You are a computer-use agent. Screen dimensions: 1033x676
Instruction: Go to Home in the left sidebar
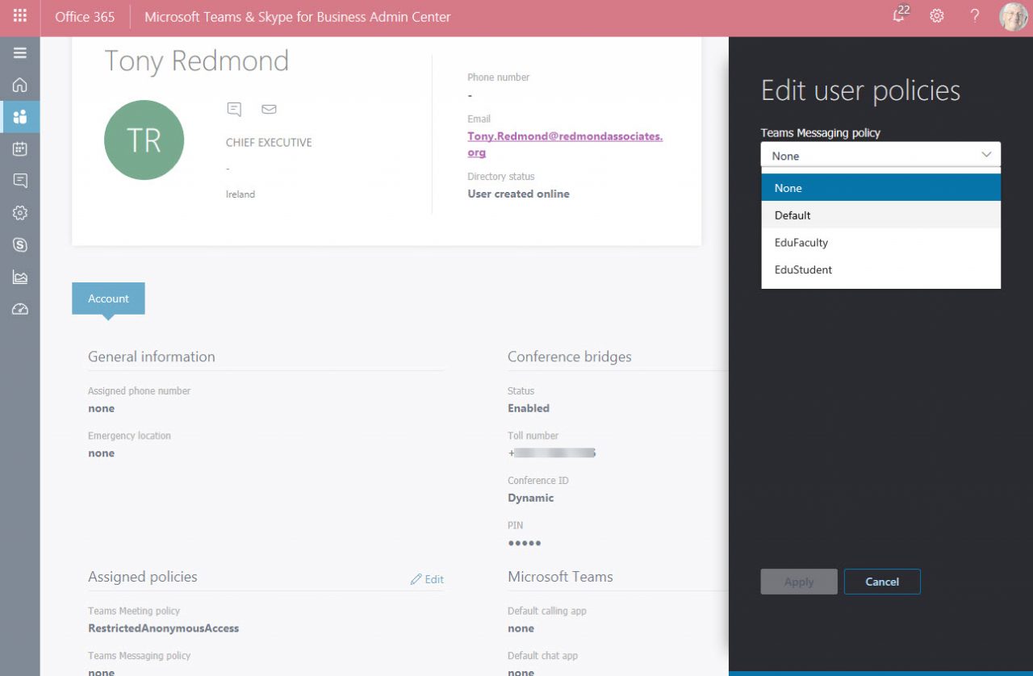20,85
